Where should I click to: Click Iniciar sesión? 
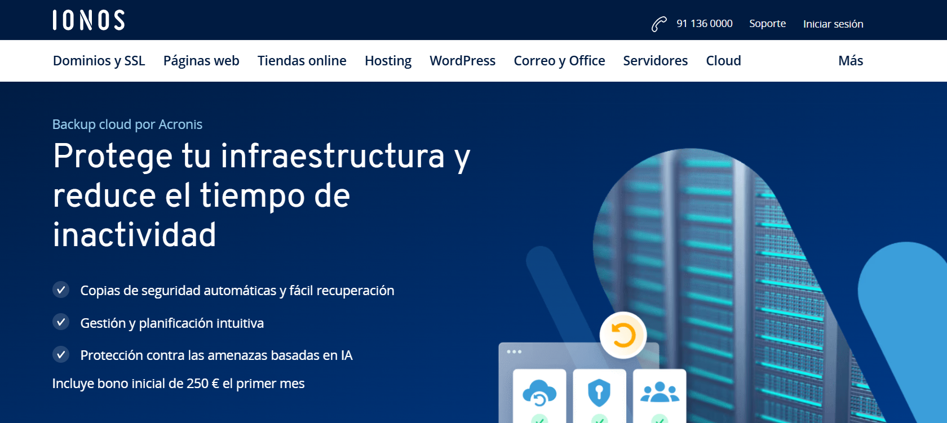pos(833,24)
